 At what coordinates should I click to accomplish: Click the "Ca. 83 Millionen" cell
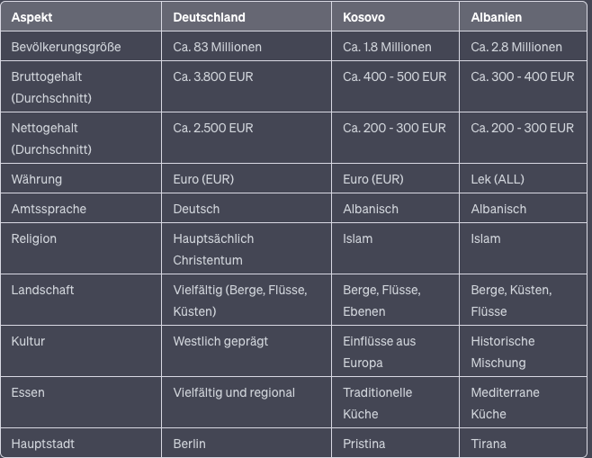click(x=217, y=47)
